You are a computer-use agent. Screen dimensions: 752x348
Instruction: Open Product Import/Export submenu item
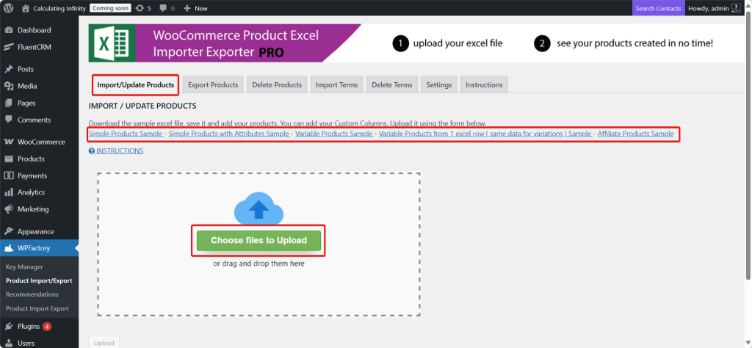(x=39, y=281)
